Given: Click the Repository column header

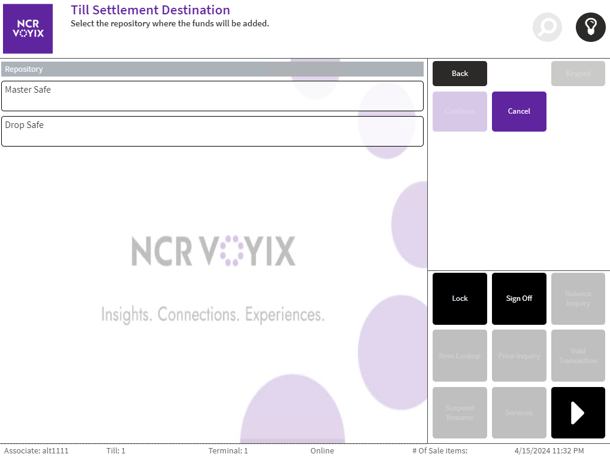Looking at the screenshot, I should click(212, 69).
